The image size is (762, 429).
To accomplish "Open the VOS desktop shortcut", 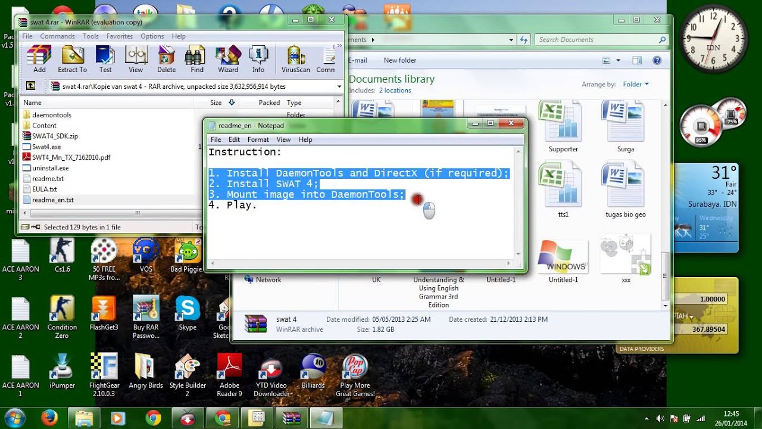I will 146,255.
